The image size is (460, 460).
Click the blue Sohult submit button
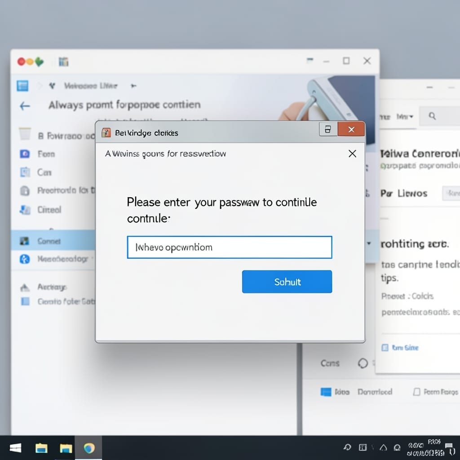(x=287, y=282)
